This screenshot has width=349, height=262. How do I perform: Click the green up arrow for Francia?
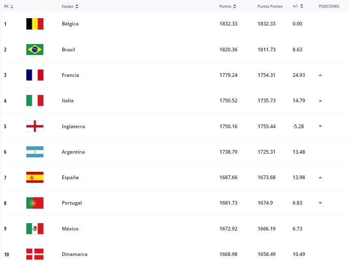[x=320, y=75]
